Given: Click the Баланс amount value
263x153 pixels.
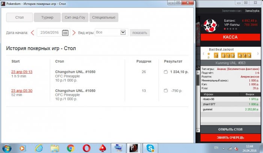Looking at the screenshot, I should 249,21.
